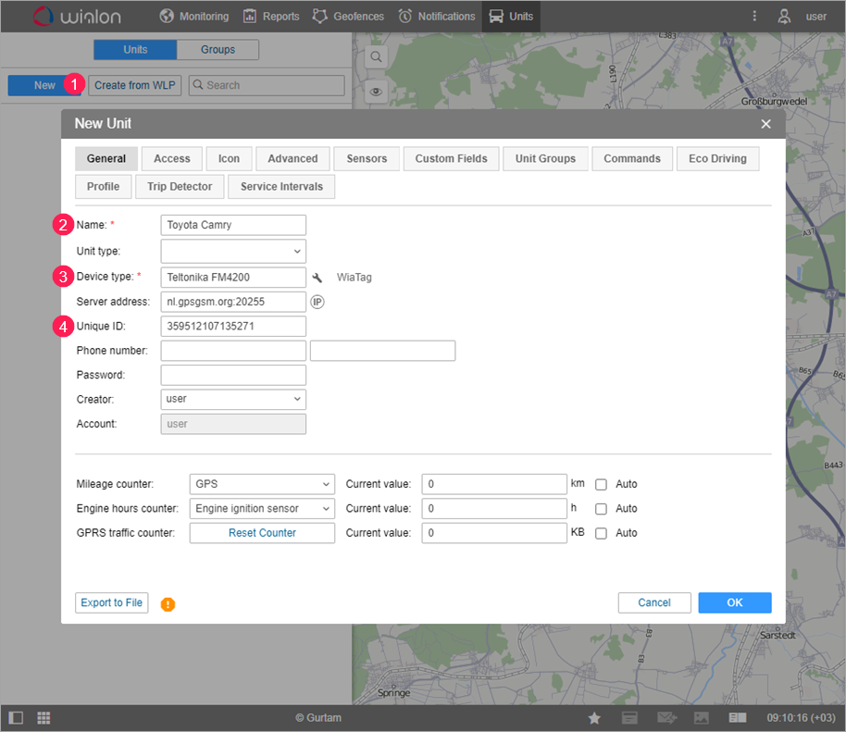
Task: Toggle the side panel icon at bottom left
Action: click(16, 718)
